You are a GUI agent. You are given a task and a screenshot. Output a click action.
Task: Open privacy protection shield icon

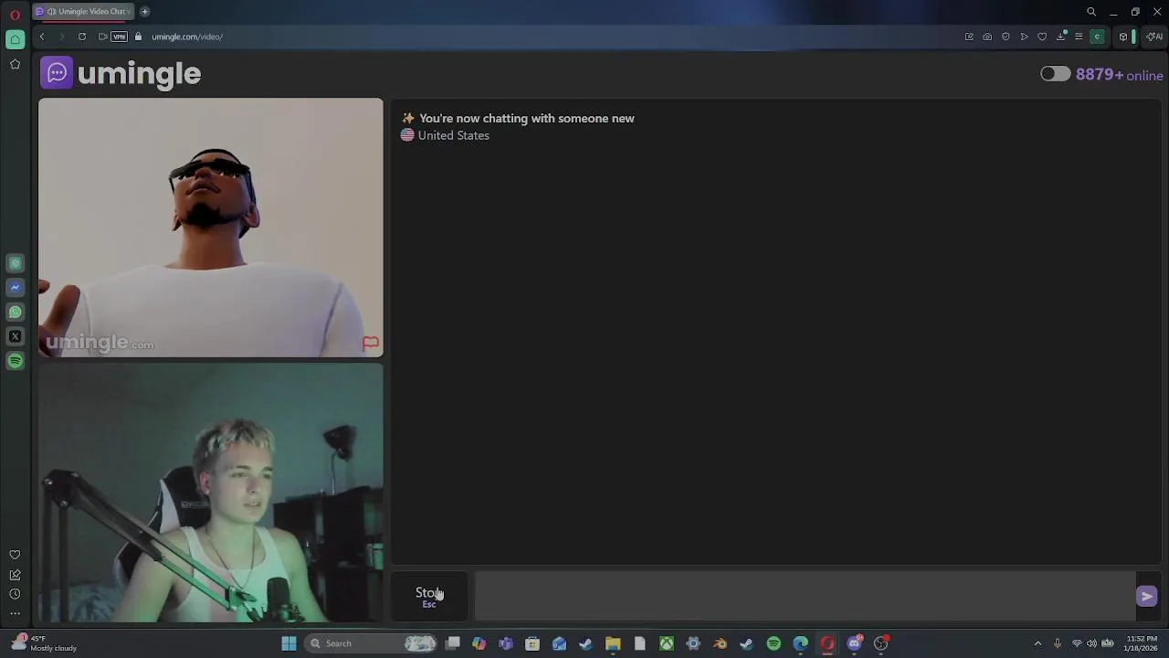coord(1006,37)
